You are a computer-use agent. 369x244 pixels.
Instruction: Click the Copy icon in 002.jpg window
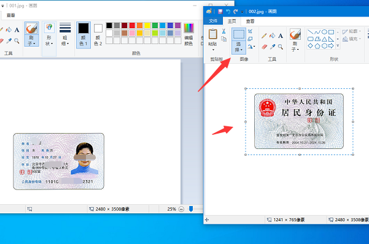pyautogui.click(x=224, y=39)
